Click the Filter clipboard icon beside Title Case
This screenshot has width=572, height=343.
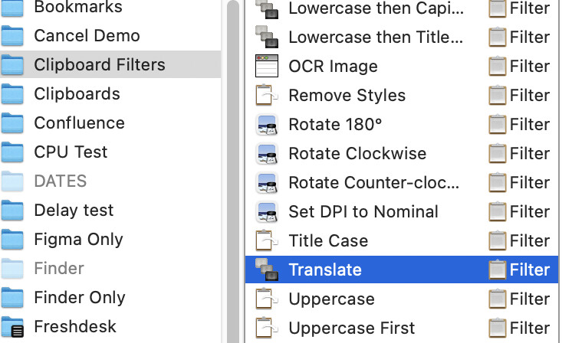[497, 240]
